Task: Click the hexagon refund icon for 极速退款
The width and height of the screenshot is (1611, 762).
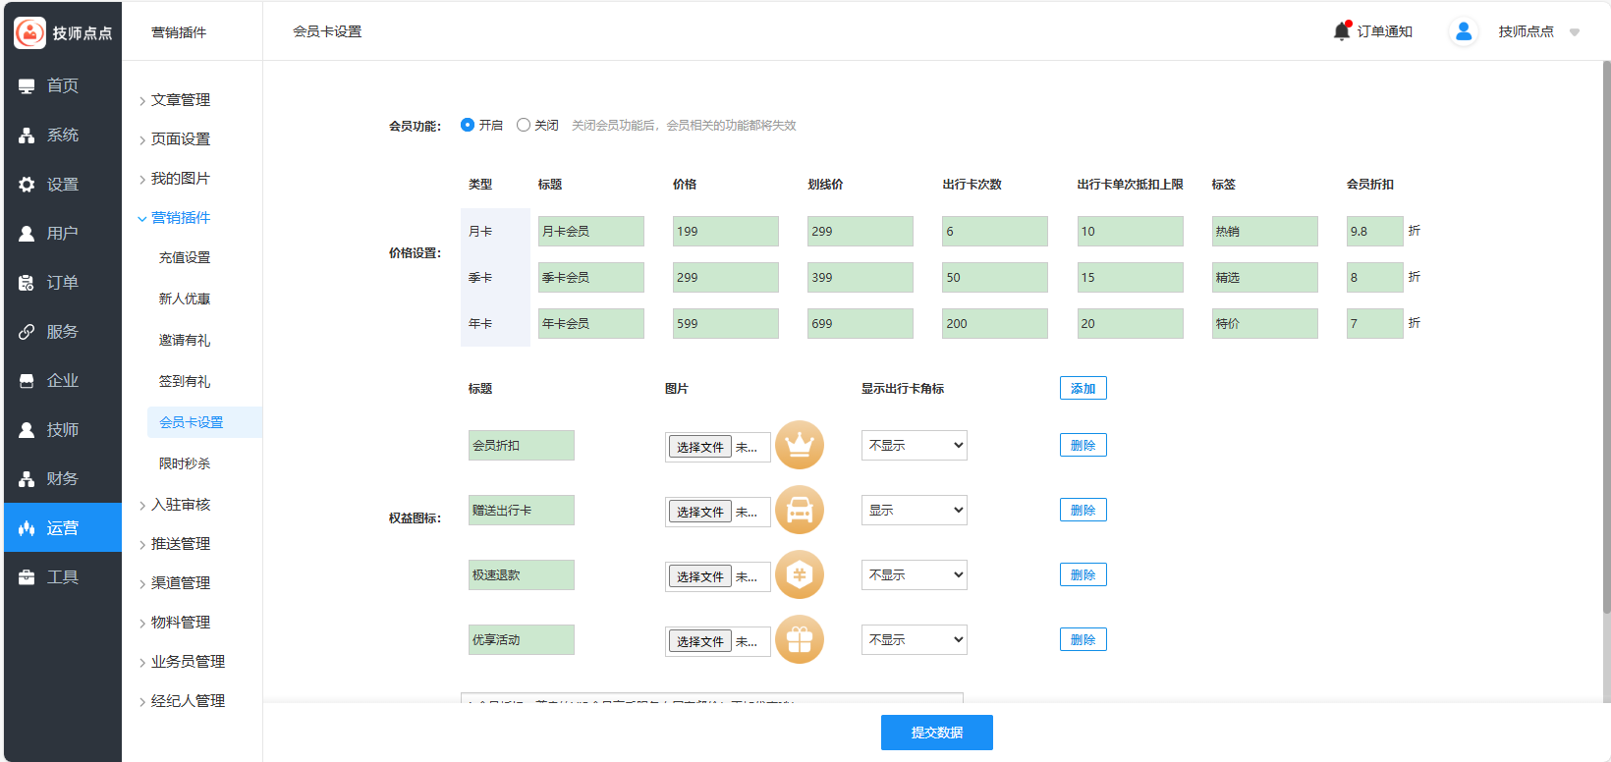Action: (799, 575)
